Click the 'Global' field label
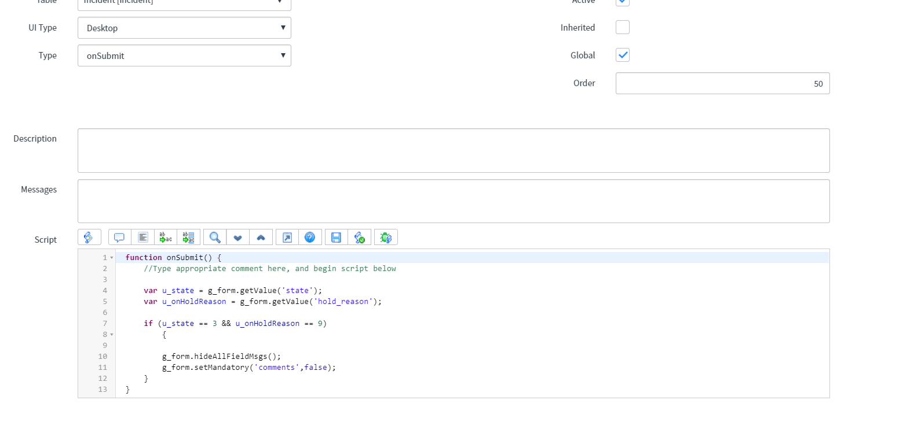Viewport: 903px width, 430px height. click(583, 55)
